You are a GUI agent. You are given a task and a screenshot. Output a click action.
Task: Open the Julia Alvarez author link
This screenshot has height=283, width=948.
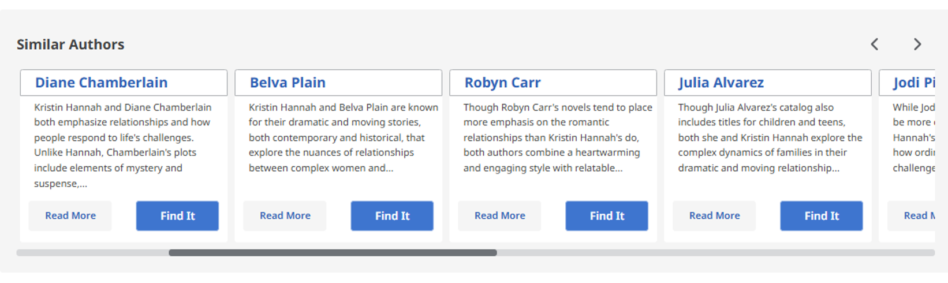click(721, 83)
